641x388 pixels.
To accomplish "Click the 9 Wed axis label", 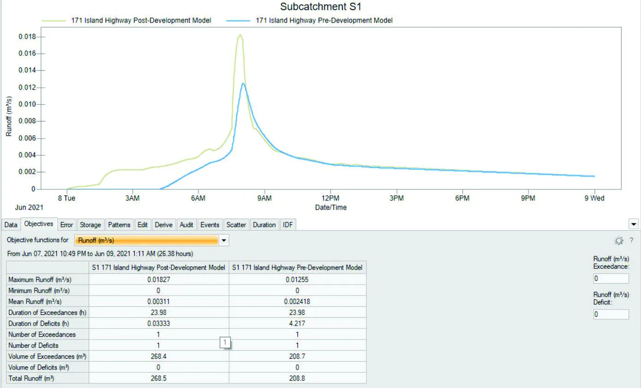I will pos(594,198).
